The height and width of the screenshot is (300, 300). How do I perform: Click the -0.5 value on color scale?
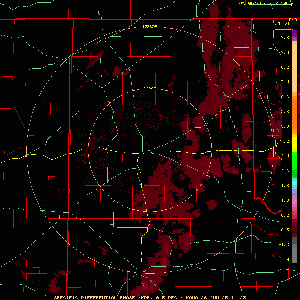[x=284, y=230]
